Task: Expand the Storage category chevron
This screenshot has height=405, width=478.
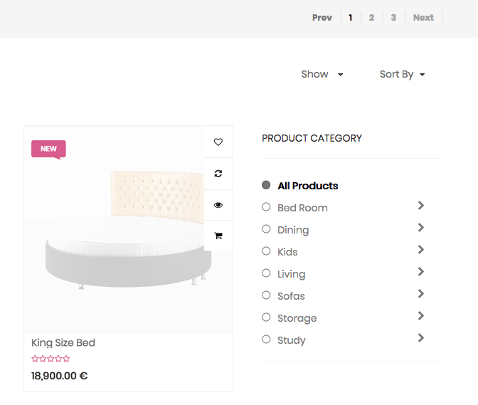Action: [x=421, y=316]
